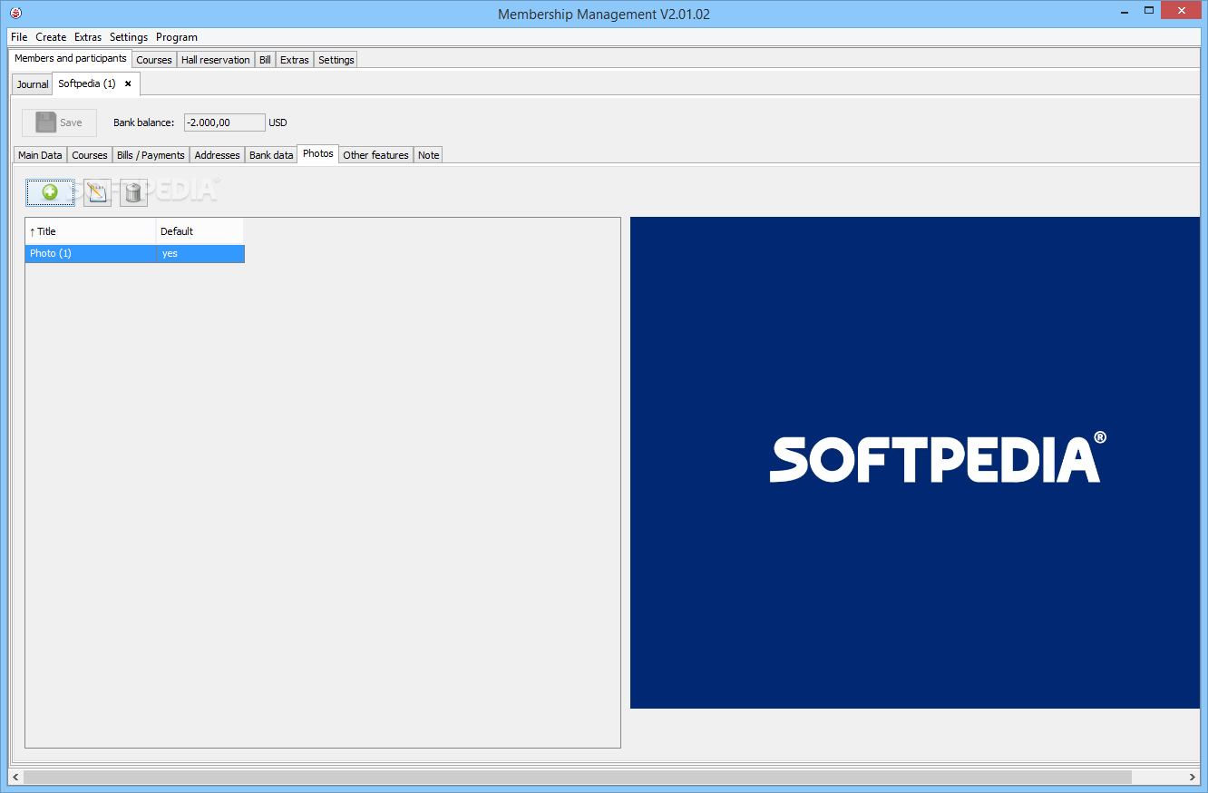1208x793 pixels.
Task: Maximize the Membership Management window
Action: (1148, 10)
